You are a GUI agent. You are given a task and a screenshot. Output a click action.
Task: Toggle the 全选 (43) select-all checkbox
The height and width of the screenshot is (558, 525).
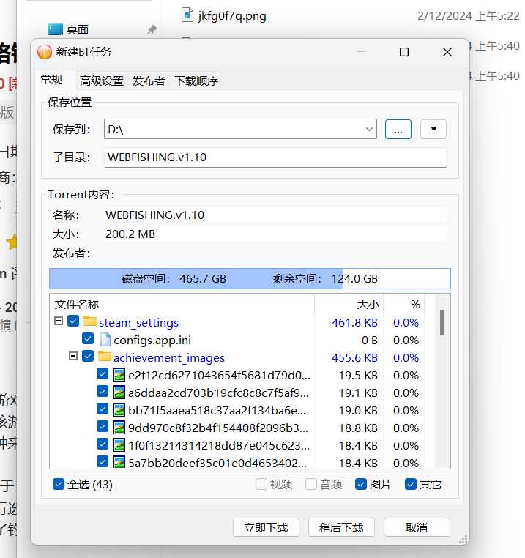click(x=59, y=484)
